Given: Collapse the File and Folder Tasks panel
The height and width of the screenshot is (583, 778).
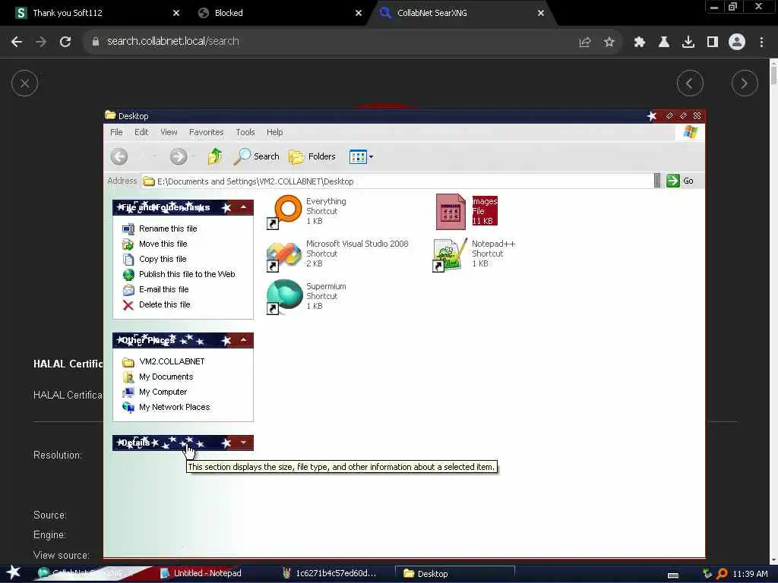Looking at the screenshot, I should 243,207.
